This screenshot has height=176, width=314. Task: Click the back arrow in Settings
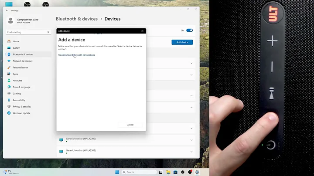[x=7, y=10]
